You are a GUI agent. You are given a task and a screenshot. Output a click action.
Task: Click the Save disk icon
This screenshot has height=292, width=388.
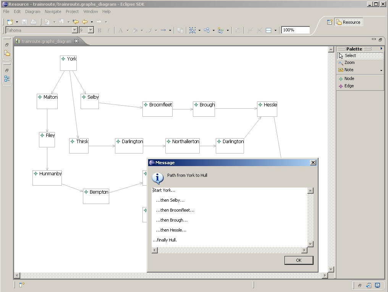24,22
